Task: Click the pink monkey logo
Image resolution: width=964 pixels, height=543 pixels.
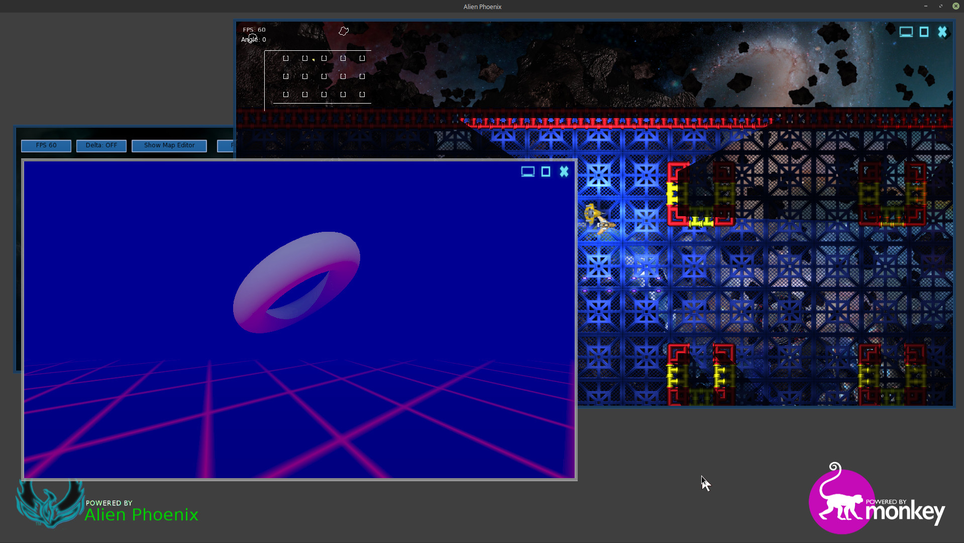Action: (x=842, y=500)
